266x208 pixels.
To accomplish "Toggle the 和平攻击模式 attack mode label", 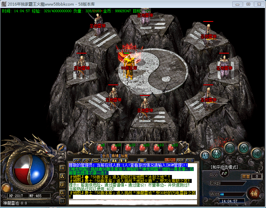I will point(224,167).
